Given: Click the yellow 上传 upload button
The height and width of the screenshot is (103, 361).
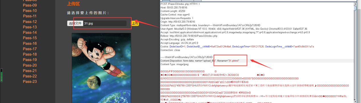Looking at the screenshot, I should [135, 23].
